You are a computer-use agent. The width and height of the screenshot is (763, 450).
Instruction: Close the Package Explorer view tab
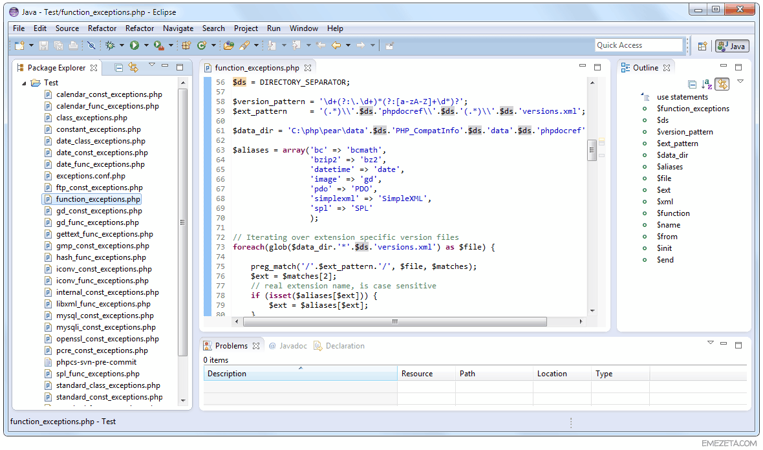click(94, 68)
